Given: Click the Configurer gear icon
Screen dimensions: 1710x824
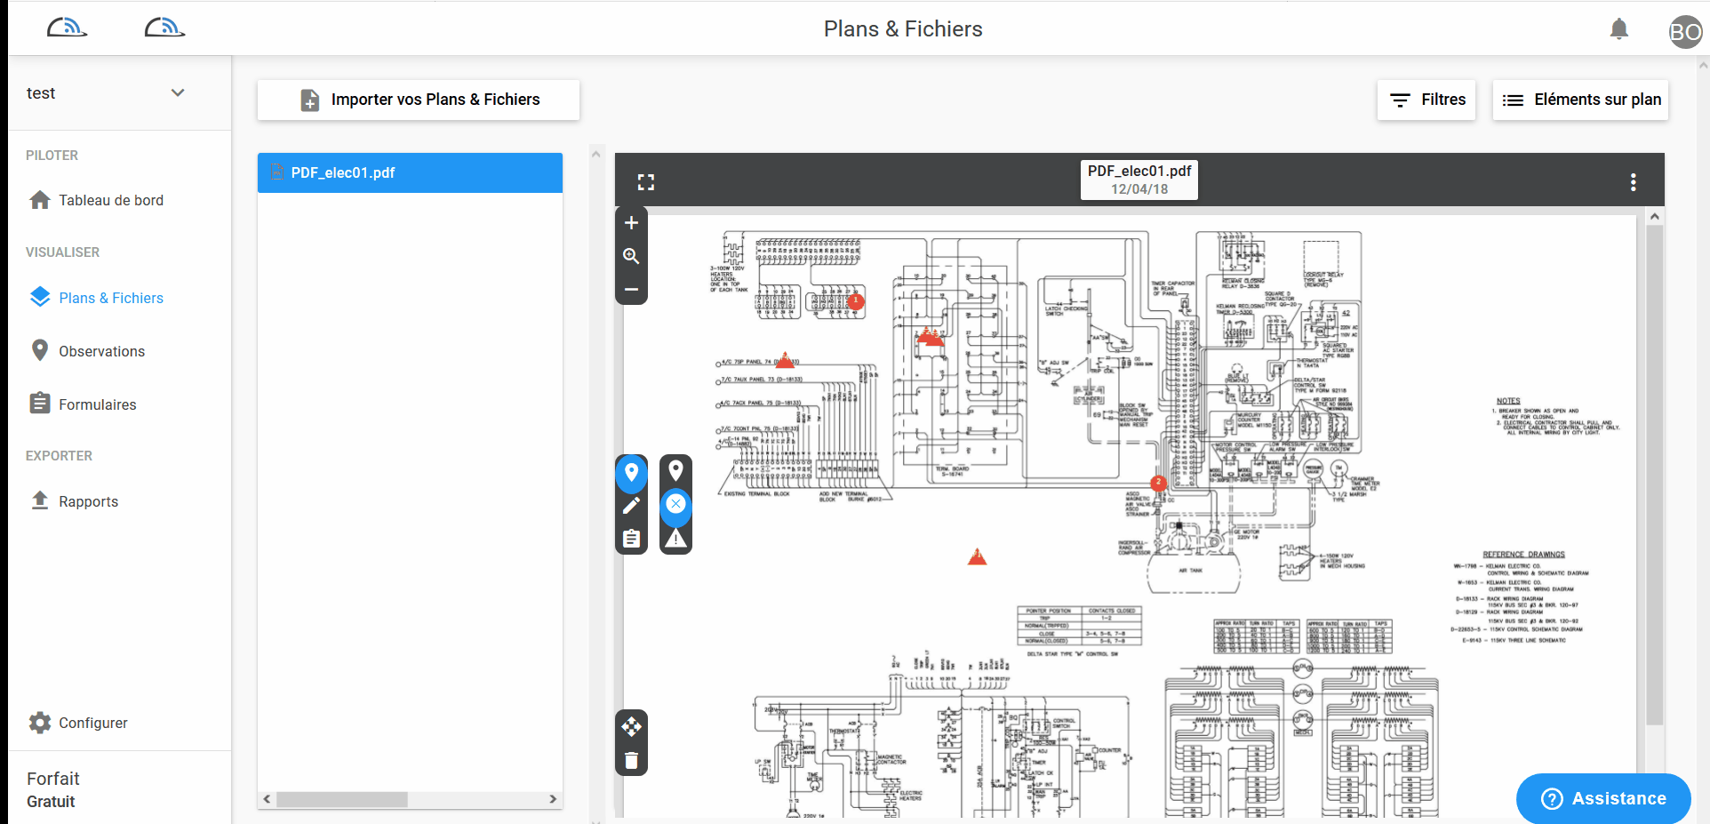Looking at the screenshot, I should pyautogui.click(x=40, y=723).
